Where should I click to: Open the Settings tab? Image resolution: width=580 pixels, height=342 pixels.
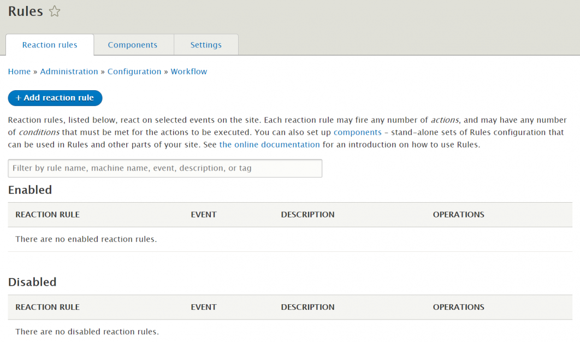206,45
